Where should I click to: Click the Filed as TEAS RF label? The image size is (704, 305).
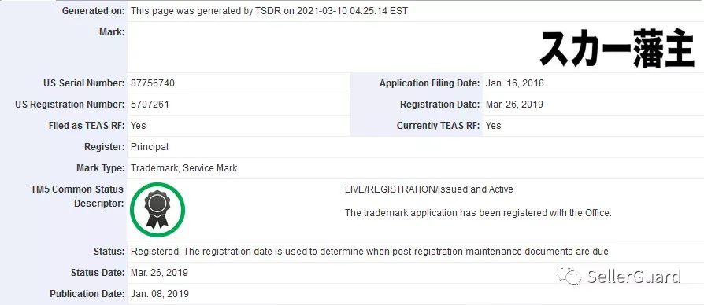click(87, 126)
